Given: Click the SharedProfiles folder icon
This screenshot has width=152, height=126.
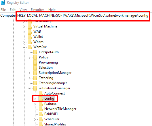Looking at the screenshot, I should click(41, 124).
